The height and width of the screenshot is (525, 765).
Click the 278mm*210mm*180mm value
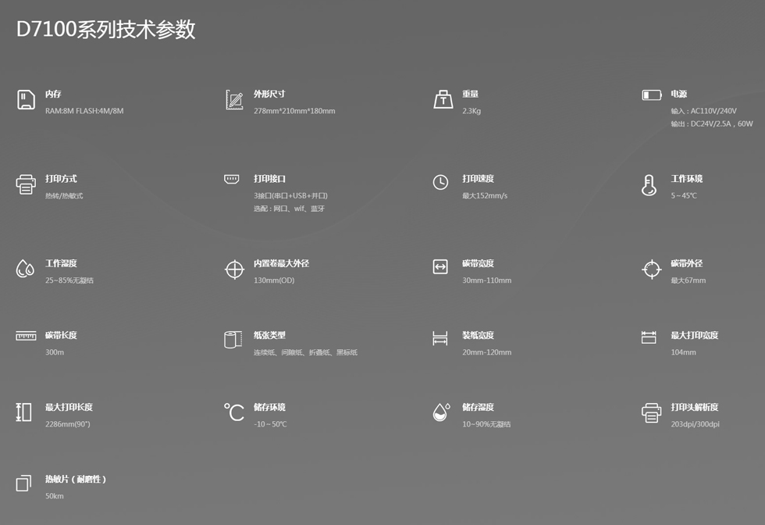point(294,111)
